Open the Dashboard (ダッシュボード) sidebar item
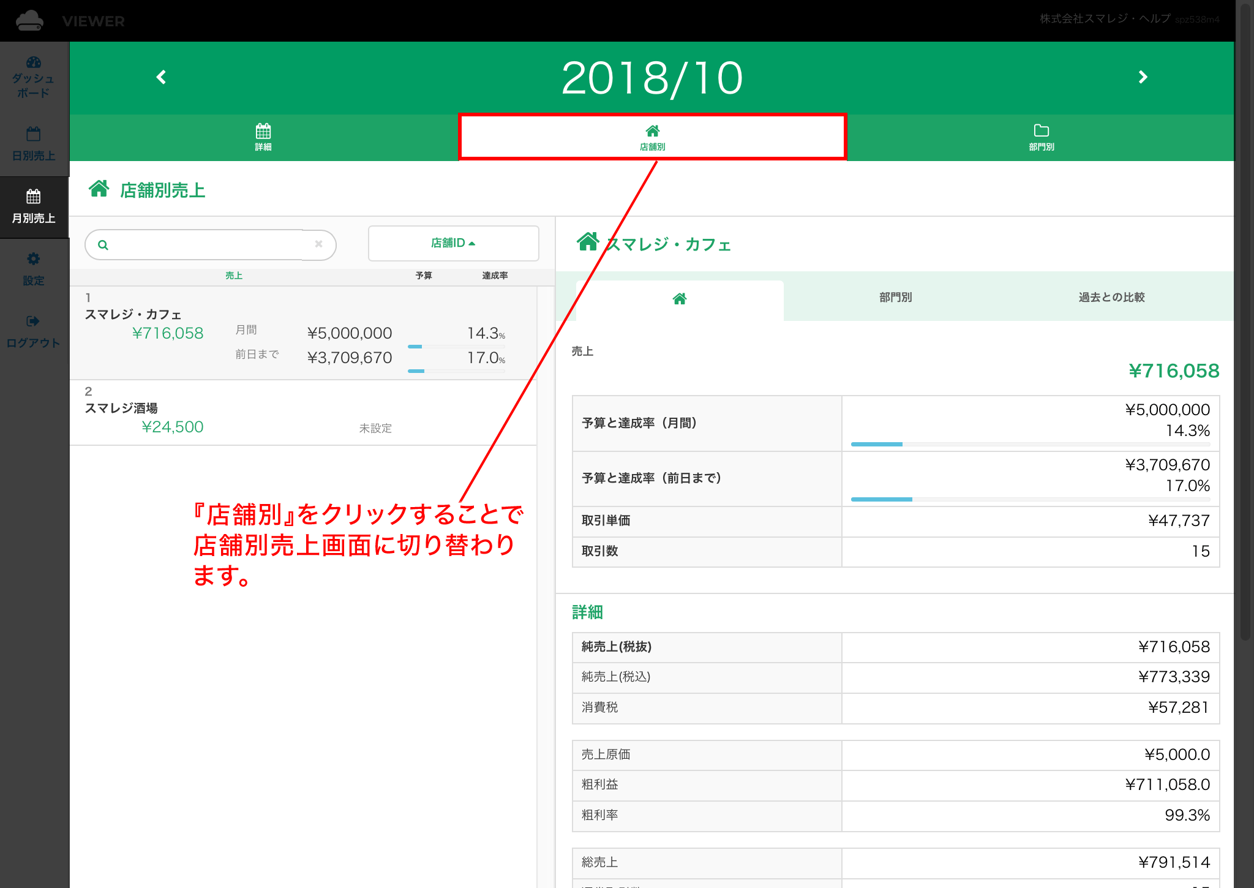The width and height of the screenshot is (1254, 888). 34,77
